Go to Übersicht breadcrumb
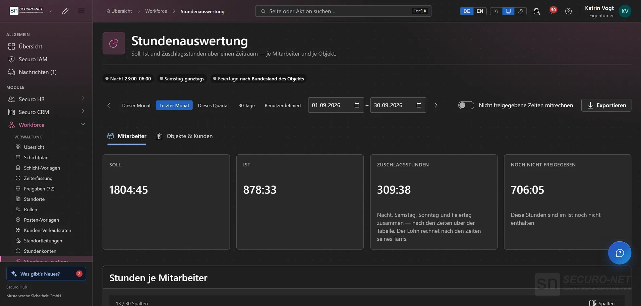Screen dimensions: 641x306 (x=118, y=11)
